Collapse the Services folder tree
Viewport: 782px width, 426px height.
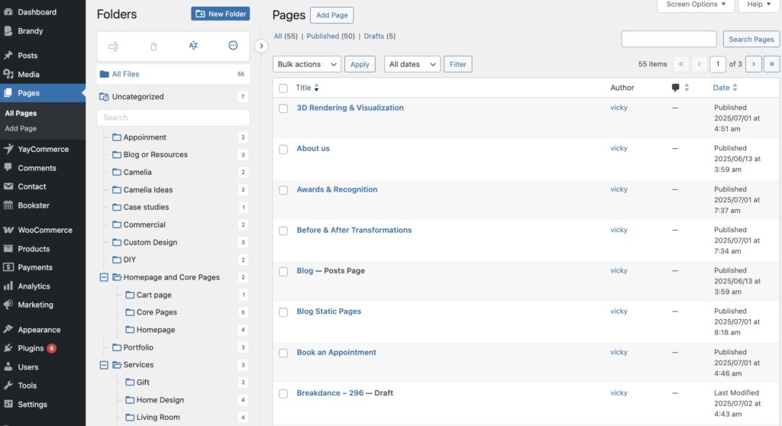(104, 365)
